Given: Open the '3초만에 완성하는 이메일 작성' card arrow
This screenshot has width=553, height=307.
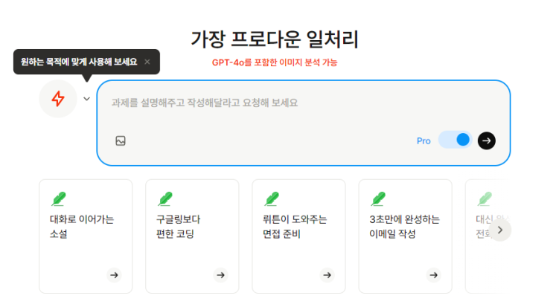Looking at the screenshot, I should 434,275.
